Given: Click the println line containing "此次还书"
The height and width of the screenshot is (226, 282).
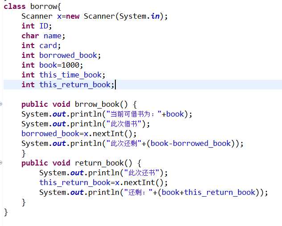Looking at the screenshot, I should 103,173.
